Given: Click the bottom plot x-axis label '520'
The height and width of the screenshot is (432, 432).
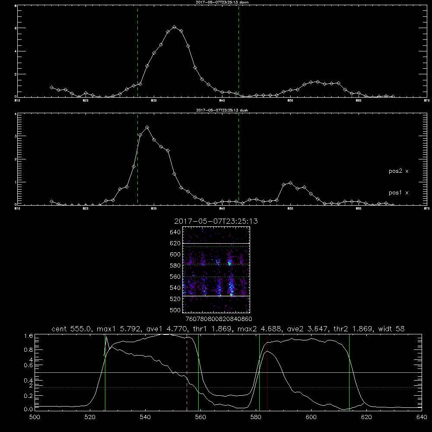Looking at the screenshot, I should coord(90,417).
